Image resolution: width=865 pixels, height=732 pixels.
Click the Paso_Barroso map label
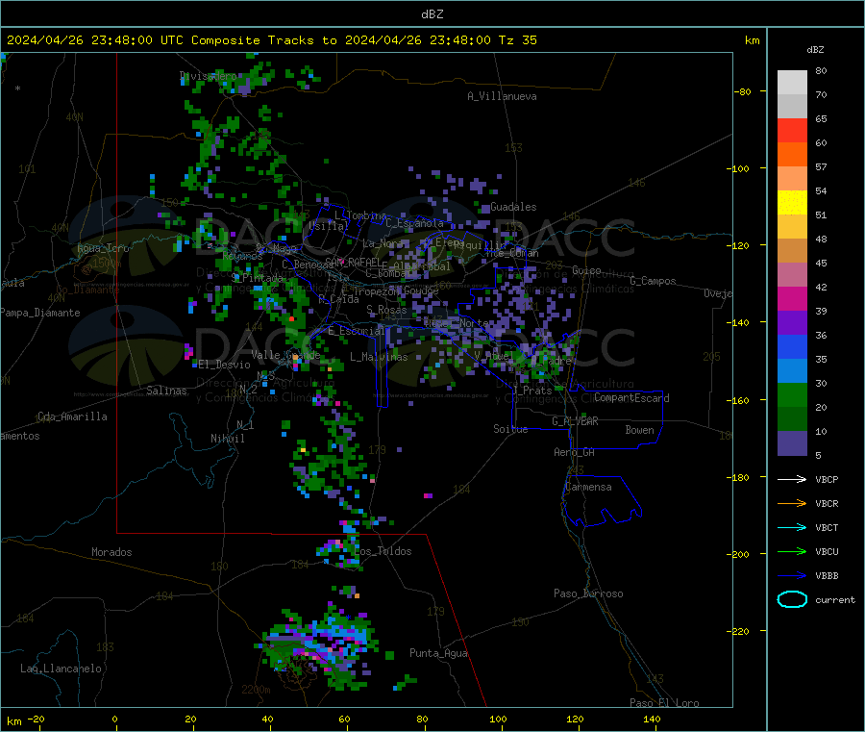click(x=588, y=593)
